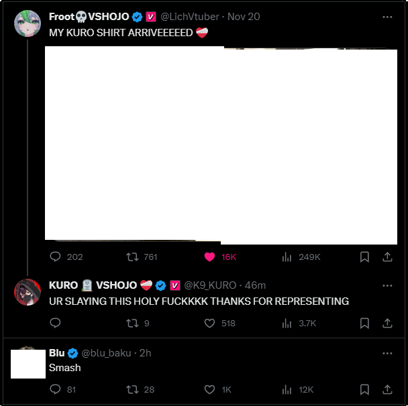Bookmark Froot's KURO shirt tweet

[x=364, y=257]
